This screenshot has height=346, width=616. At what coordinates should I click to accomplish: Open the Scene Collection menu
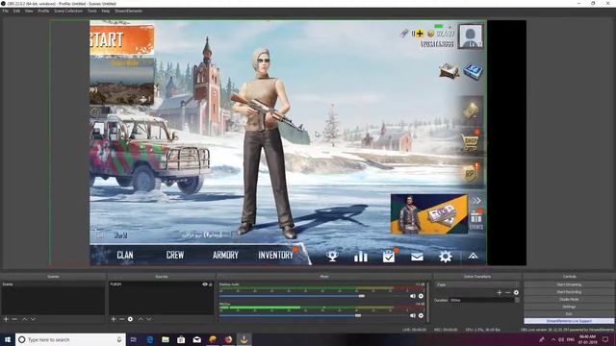pos(68,11)
